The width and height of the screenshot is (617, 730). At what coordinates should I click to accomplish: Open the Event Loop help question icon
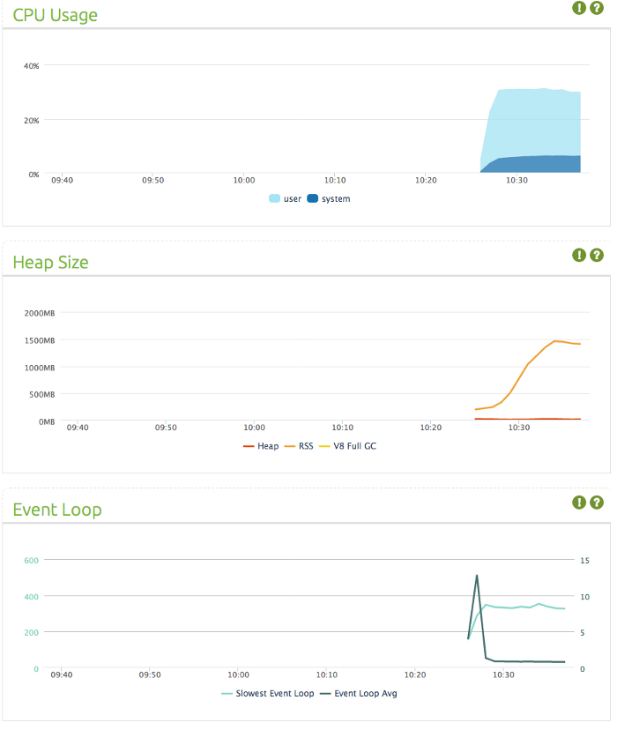point(597,503)
